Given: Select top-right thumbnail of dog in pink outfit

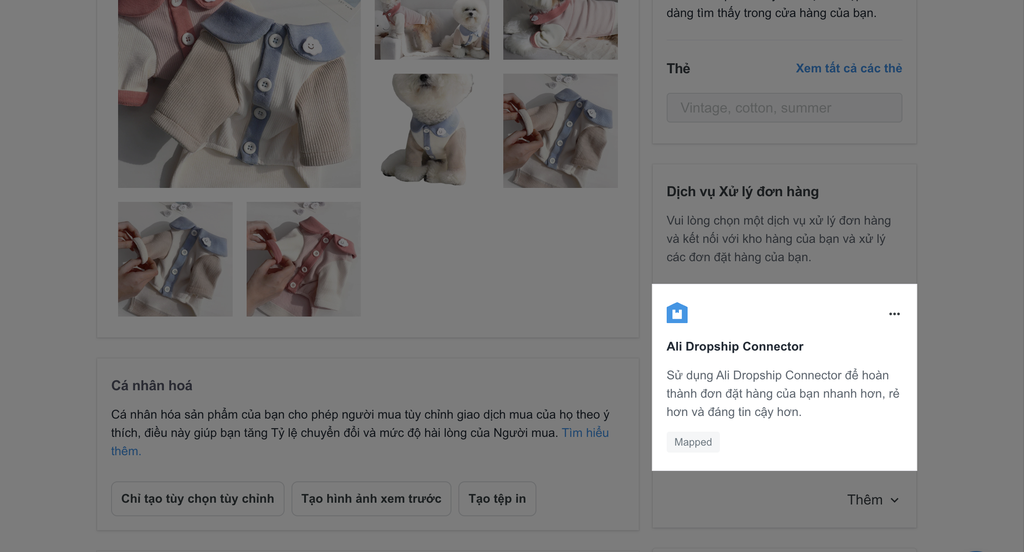Looking at the screenshot, I should click(560, 30).
